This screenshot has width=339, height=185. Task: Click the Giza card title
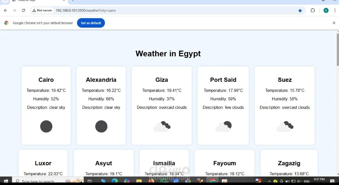162,80
